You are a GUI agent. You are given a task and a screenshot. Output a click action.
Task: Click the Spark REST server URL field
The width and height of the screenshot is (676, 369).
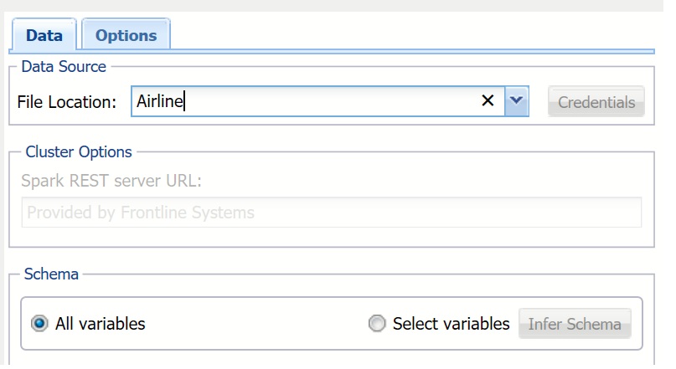pos(331,213)
